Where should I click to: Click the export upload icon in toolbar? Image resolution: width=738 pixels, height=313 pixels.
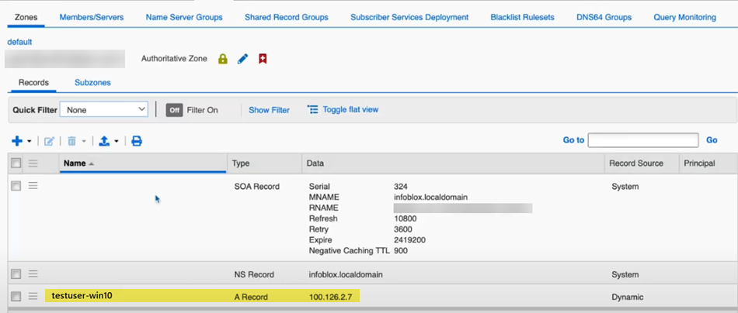click(103, 141)
